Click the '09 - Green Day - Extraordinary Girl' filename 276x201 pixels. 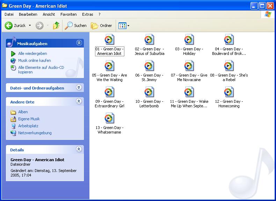[109, 104]
